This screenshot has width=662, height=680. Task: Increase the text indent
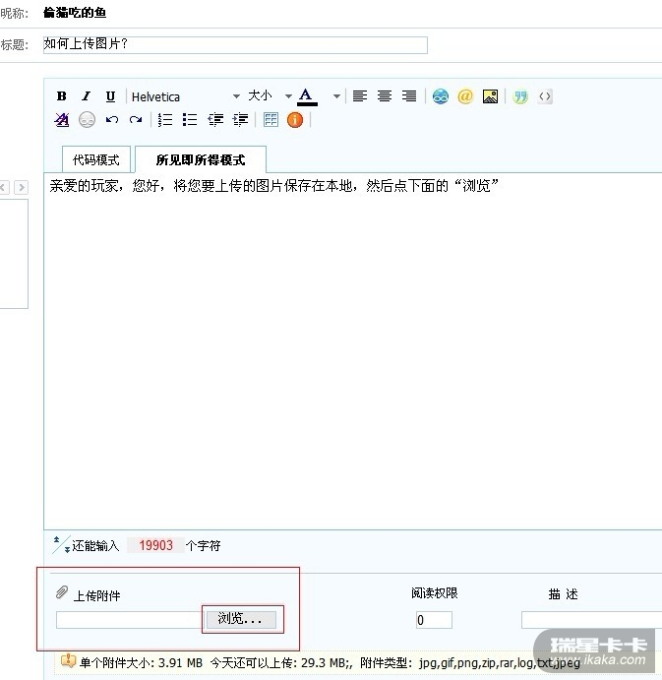click(x=240, y=120)
